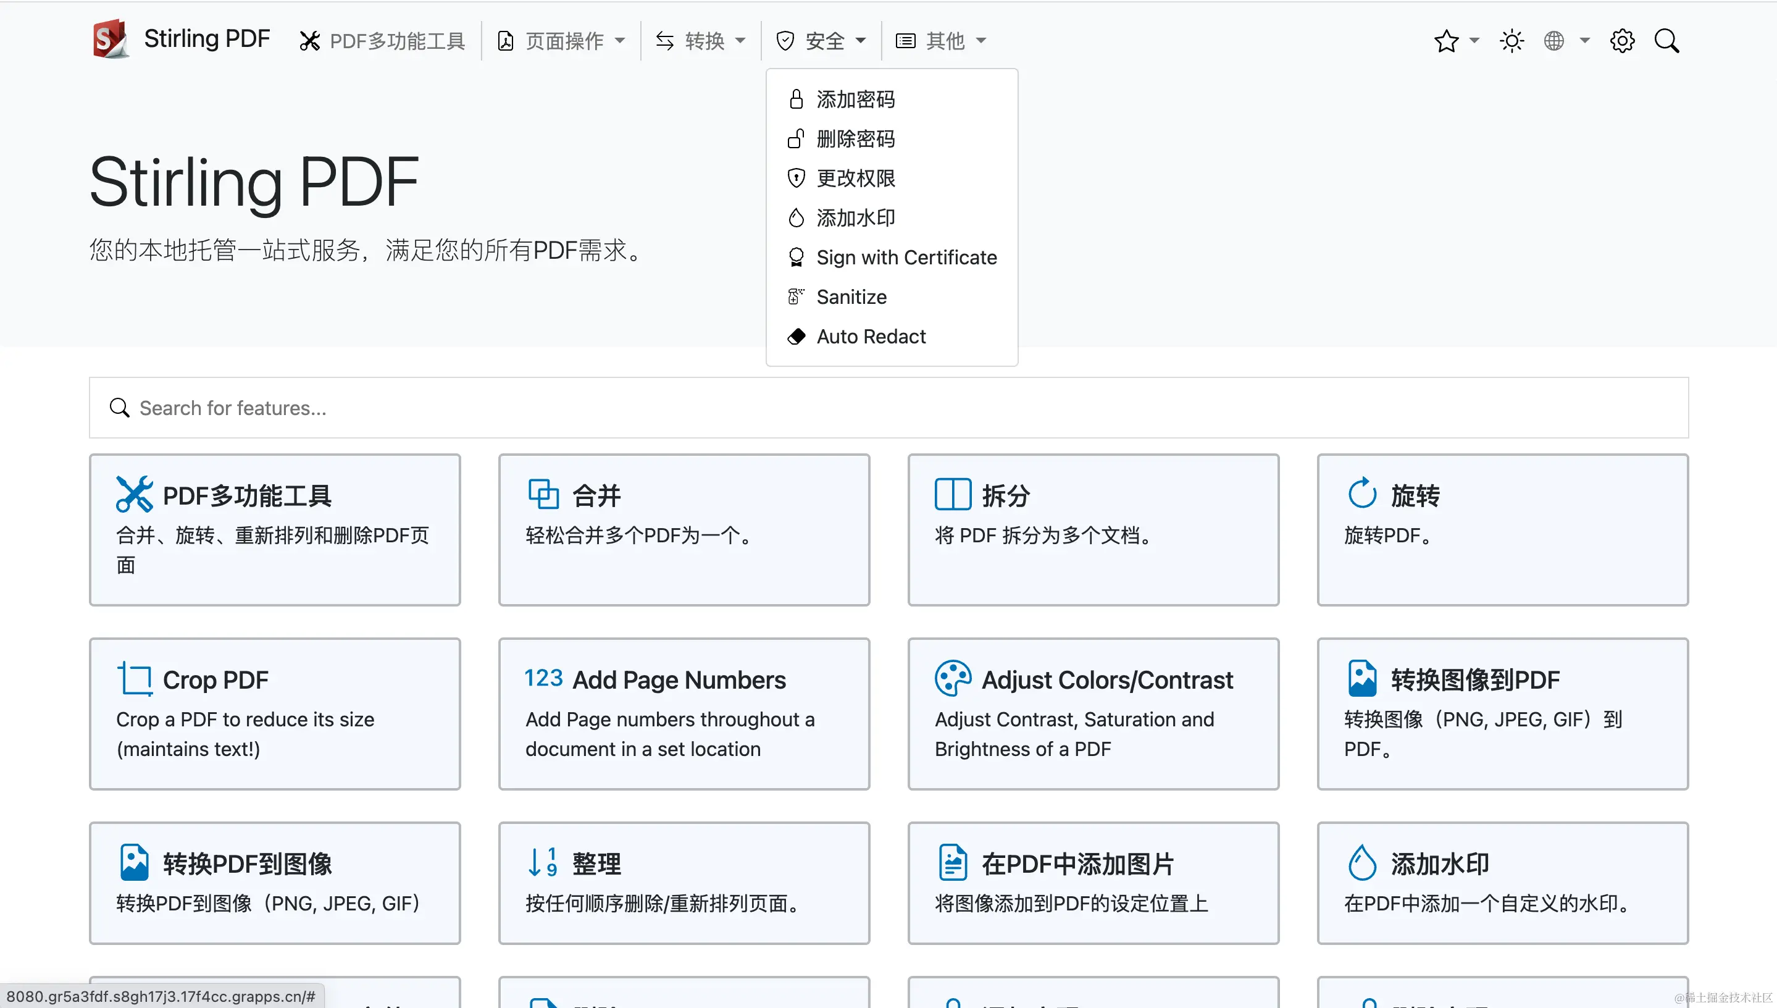Image resolution: width=1777 pixels, height=1008 pixels.
Task: Click the Stirling PDF logo icon
Action: [x=111, y=40]
